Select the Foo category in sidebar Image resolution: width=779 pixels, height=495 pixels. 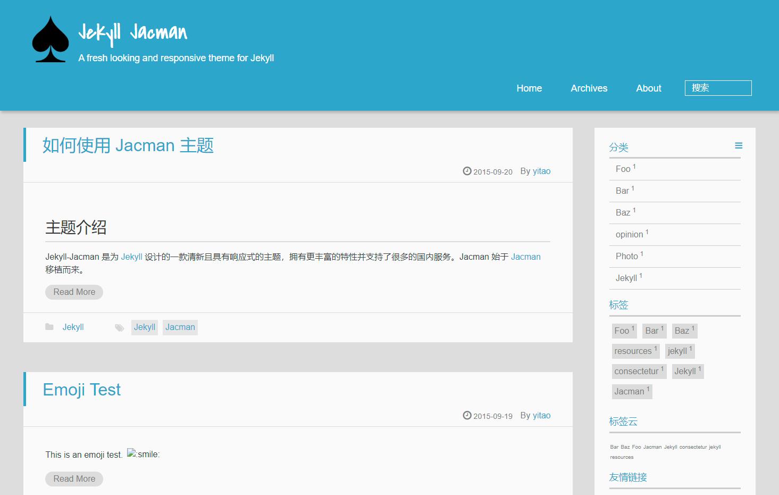tap(622, 169)
